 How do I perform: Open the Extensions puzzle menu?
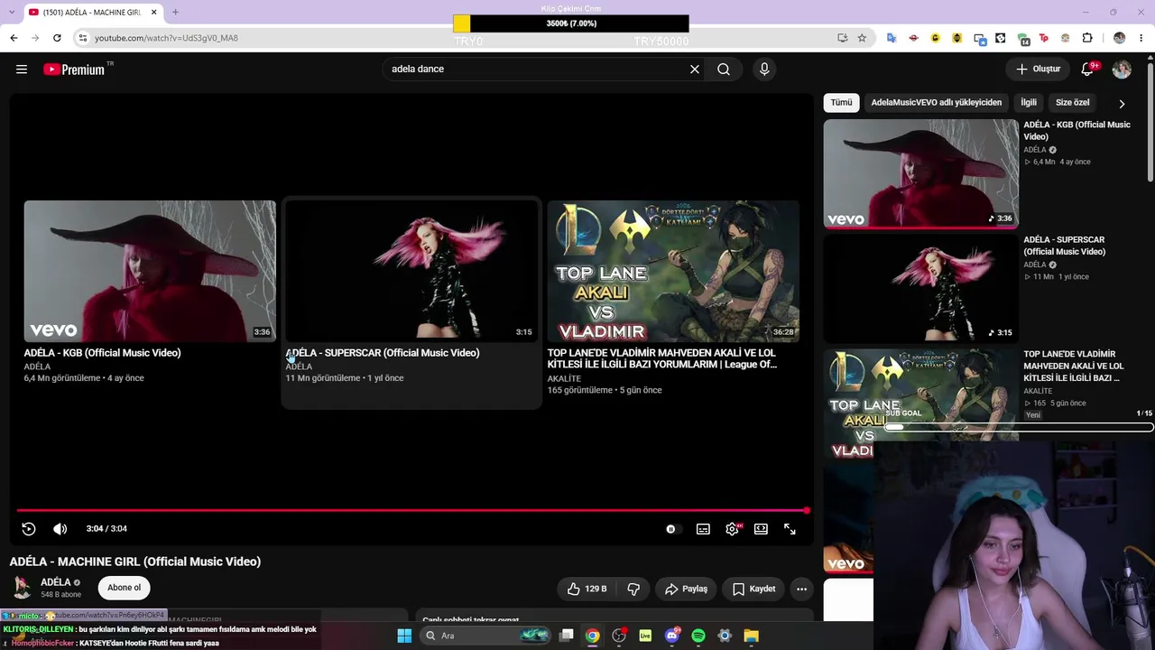pos(1087,38)
